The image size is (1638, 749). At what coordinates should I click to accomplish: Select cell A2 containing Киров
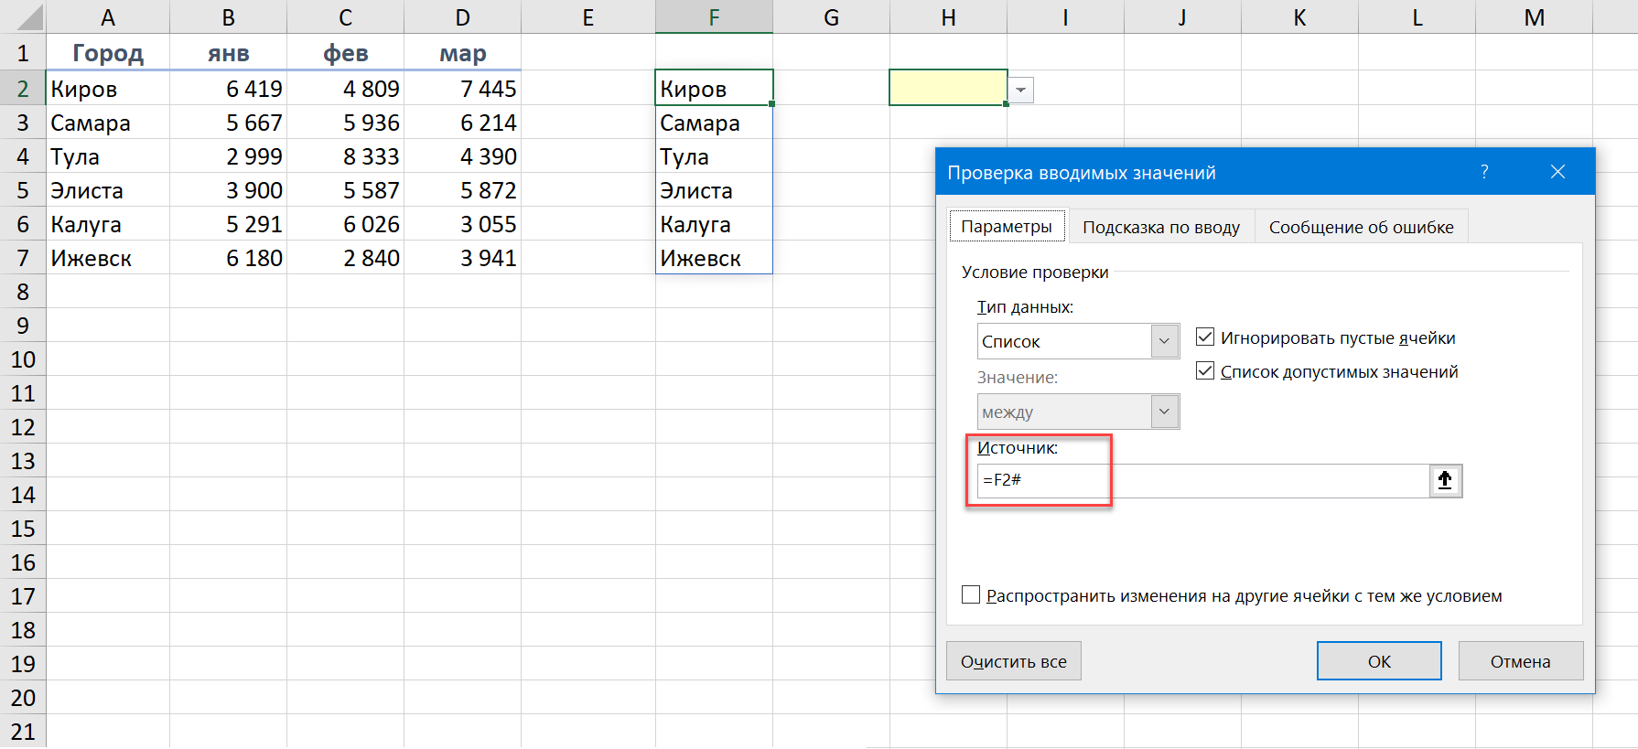pos(108,89)
